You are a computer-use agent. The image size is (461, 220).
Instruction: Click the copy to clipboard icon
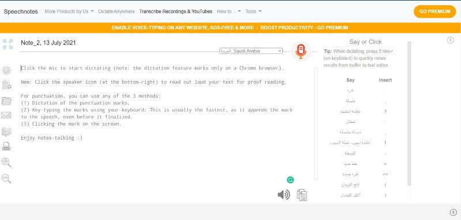(x=301, y=195)
